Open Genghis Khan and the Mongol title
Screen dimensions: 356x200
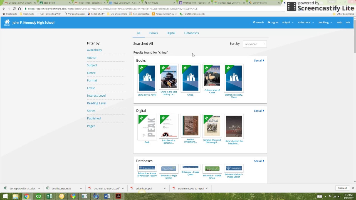click(212, 141)
